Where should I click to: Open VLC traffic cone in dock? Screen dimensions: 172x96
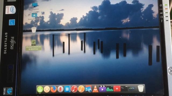coord(95,89)
